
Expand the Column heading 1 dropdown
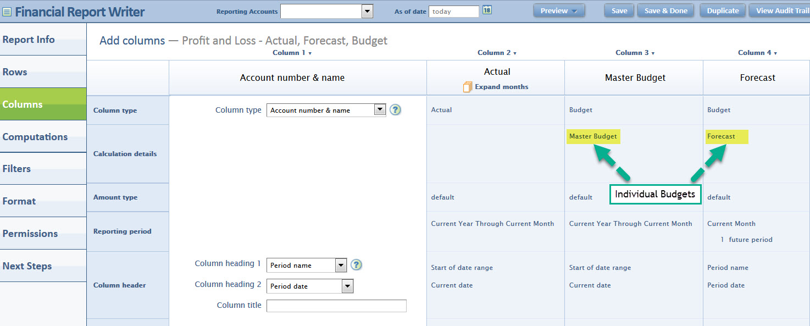coord(341,266)
